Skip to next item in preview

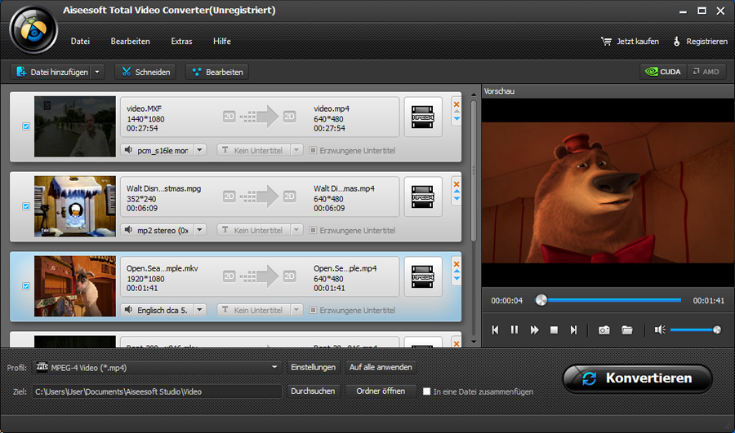coord(573,330)
